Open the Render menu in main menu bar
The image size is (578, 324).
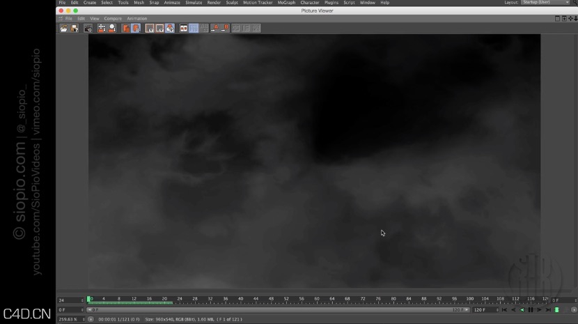[214, 3]
